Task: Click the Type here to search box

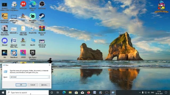Action: pyautogui.click(x=27, y=93)
